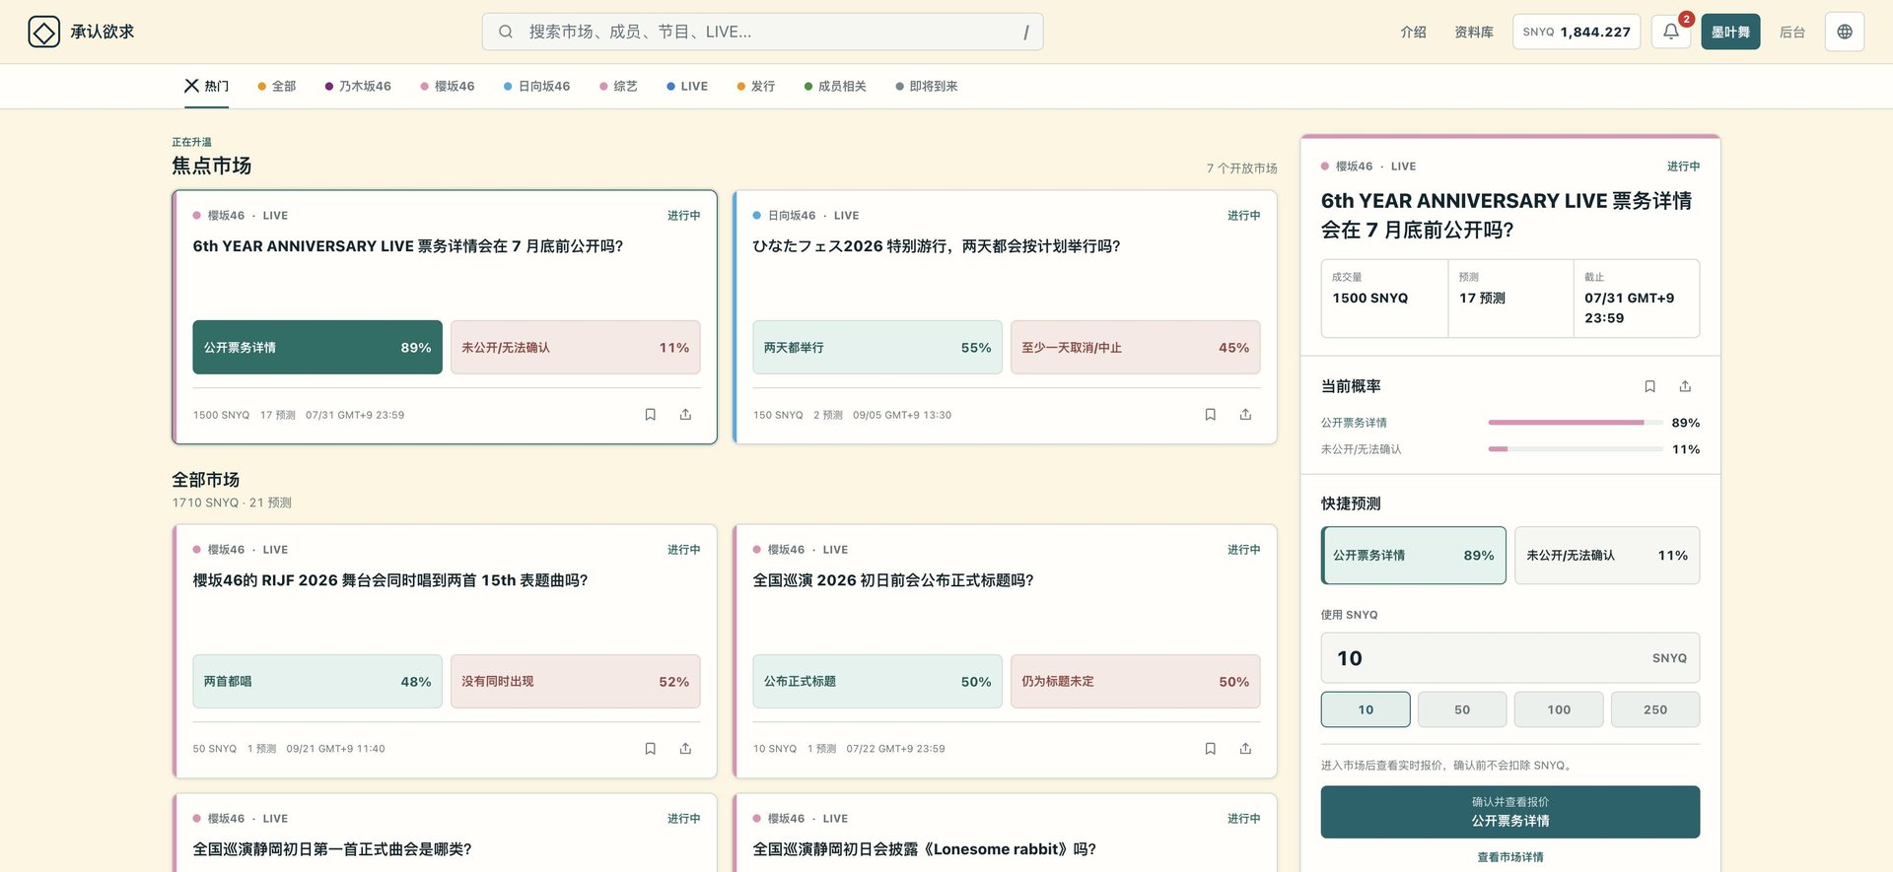Bookmark the ひなたフェス2026 market card
Viewport: 1893px width, 872px height.
[x=1210, y=415]
